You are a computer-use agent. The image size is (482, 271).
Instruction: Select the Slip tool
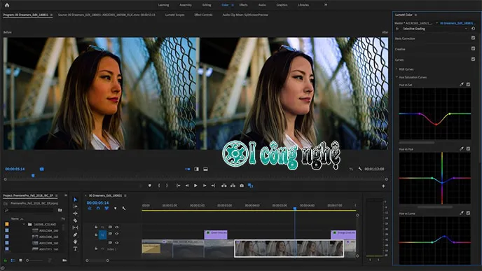pos(76,228)
